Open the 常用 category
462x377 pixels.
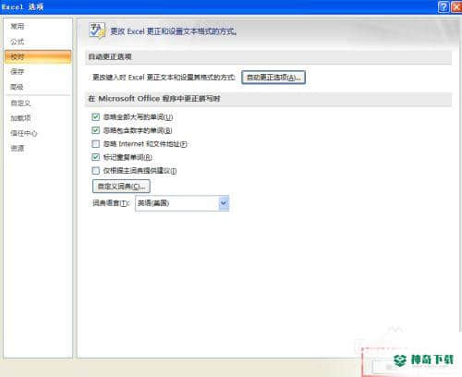pyautogui.click(x=18, y=27)
